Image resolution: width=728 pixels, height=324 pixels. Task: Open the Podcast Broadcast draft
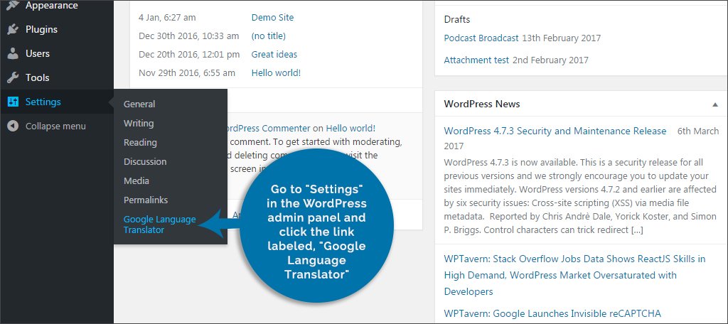click(481, 38)
